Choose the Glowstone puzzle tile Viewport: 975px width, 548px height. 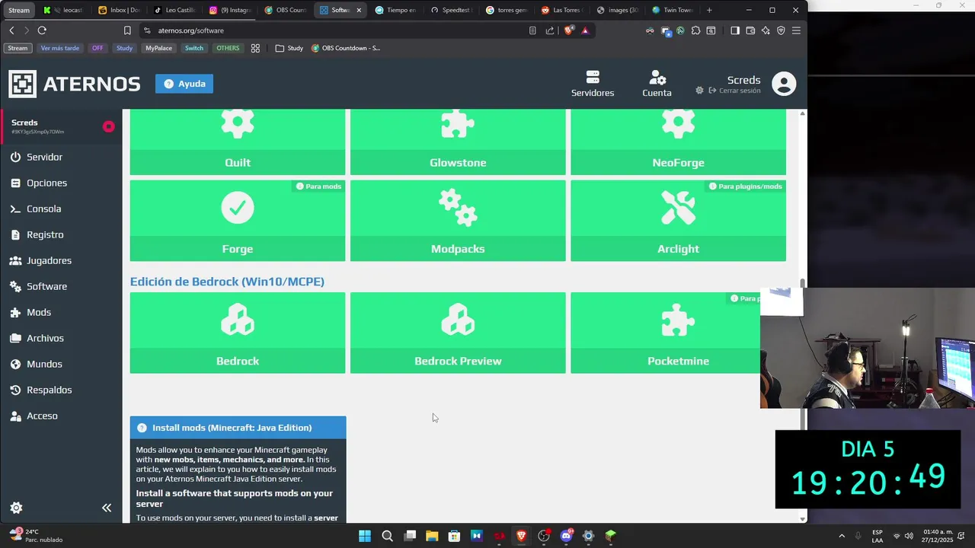coord(458,142)
